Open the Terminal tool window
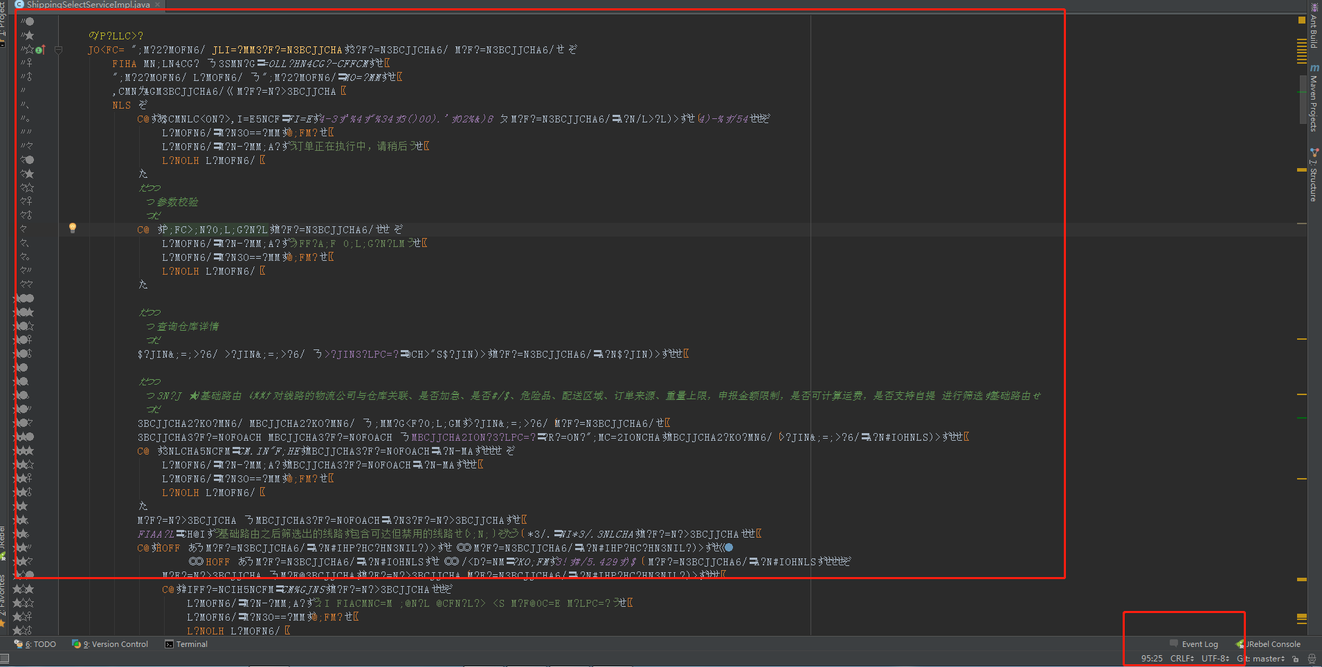The image size is (1322, 667). (186, 644)
